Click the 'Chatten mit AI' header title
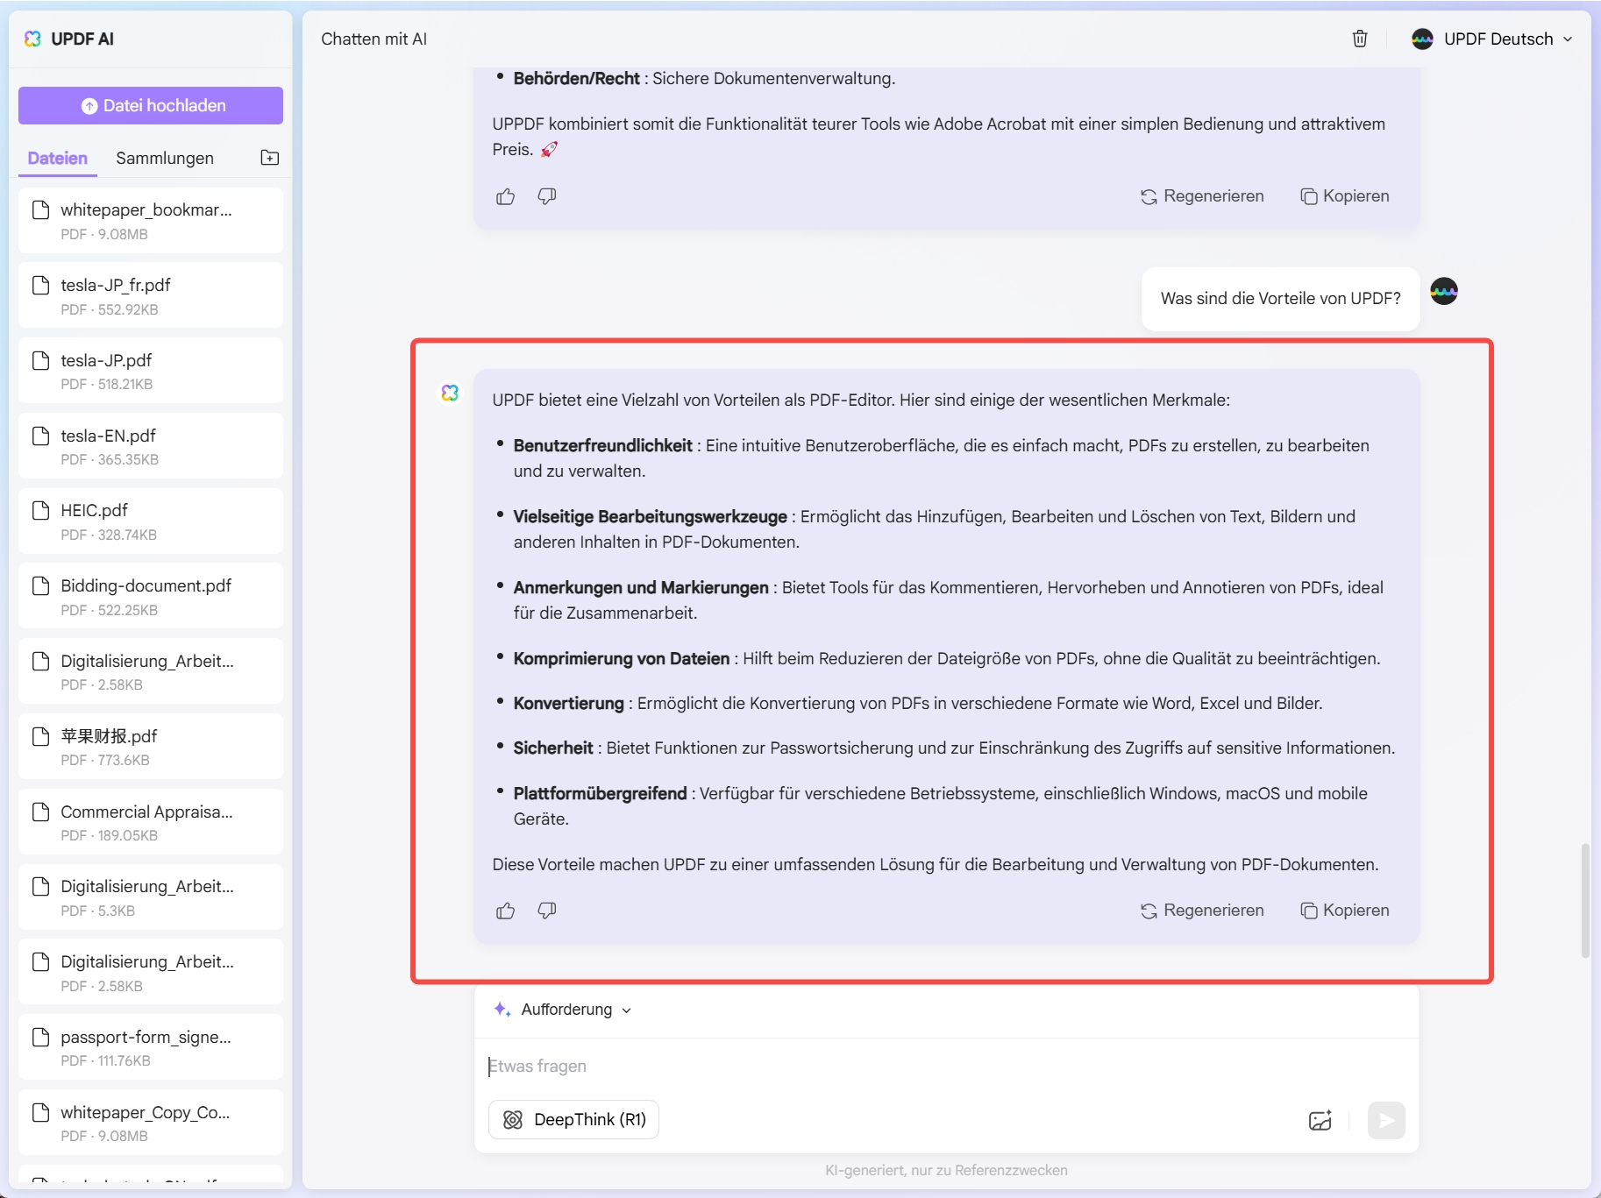1601x1198 pixels. (374, 39)
